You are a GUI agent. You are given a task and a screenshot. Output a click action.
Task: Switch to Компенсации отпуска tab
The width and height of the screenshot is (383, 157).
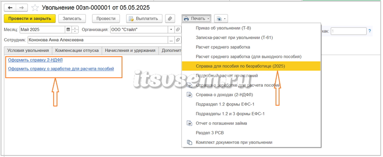click(77, 50)
